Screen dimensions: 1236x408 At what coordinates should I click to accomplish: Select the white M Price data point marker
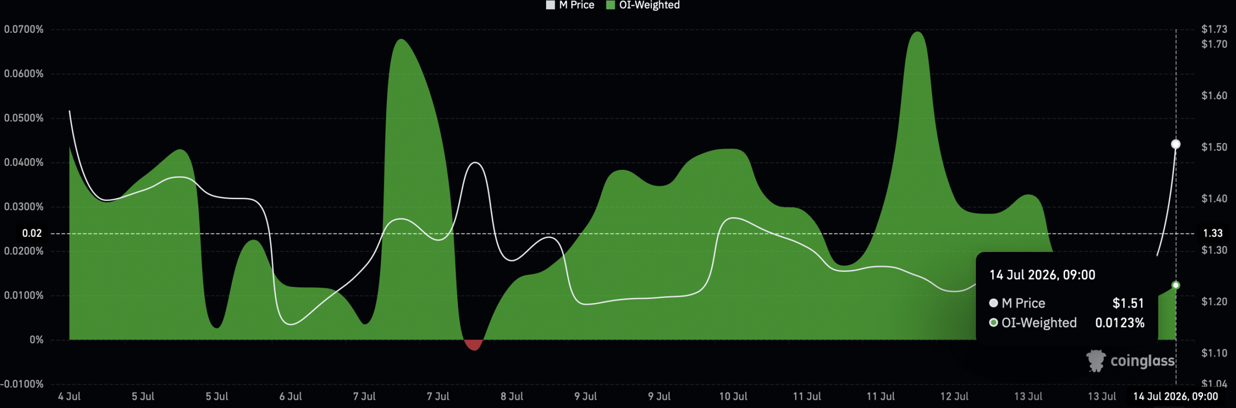(1176, 144)
